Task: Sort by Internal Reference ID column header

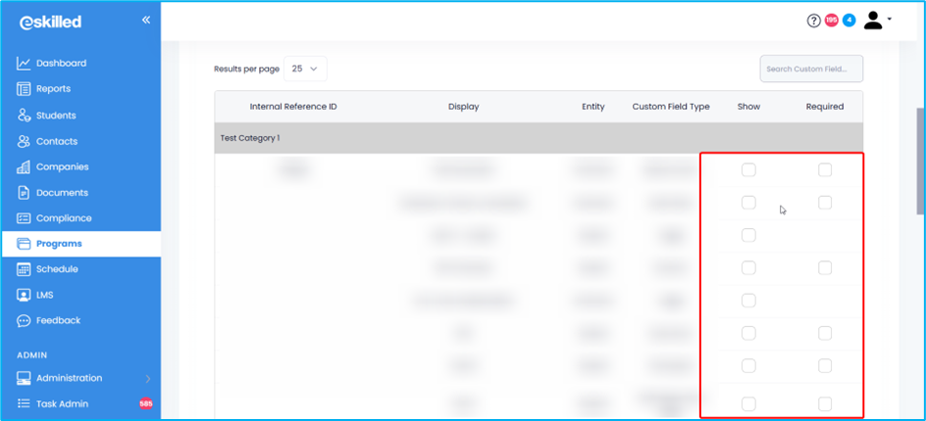Action: 293,107
